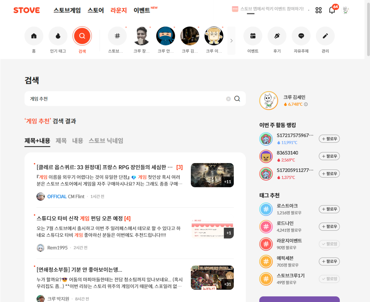The image size is (370, 302).
Task: Follow user 83653140 in activity ranking
Action: pos(329,156)
